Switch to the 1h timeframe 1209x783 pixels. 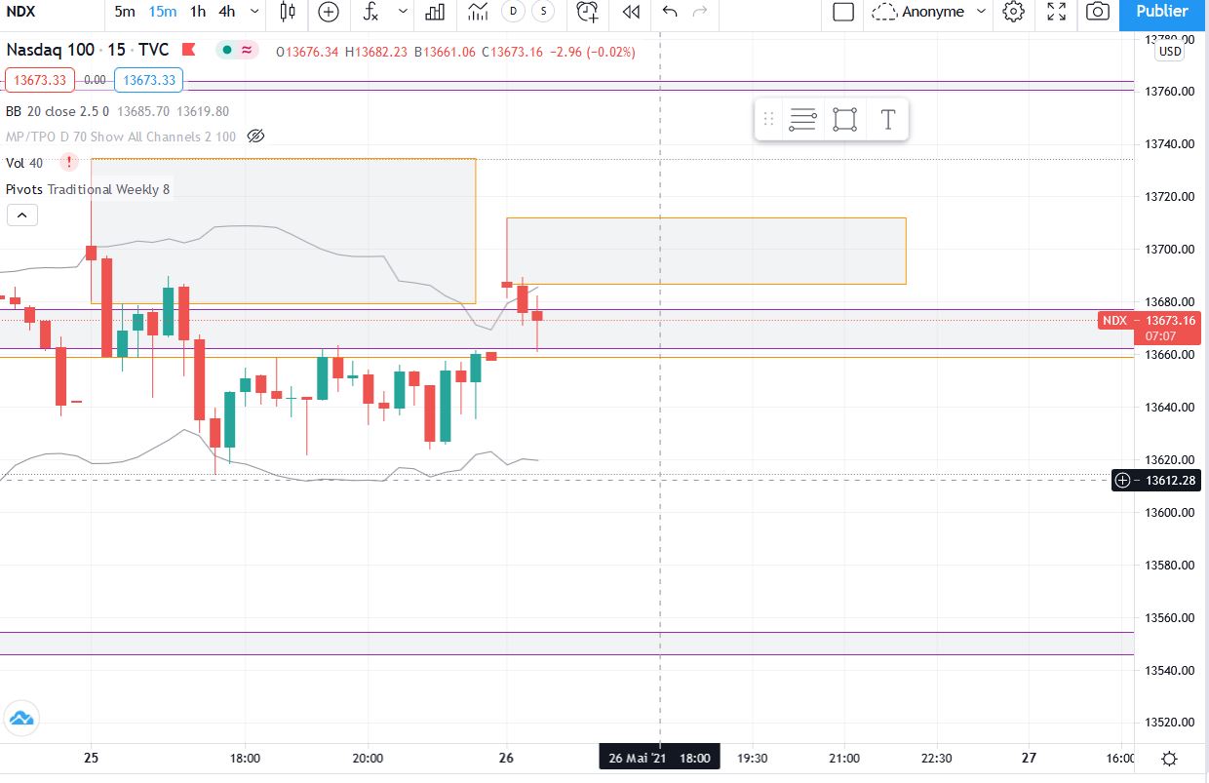point(198,12)
